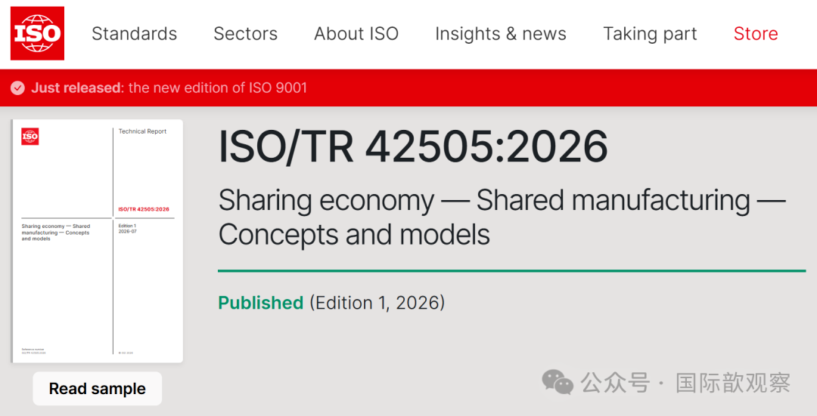Screen dimensions: 817x416
Task: Click red 'ISO/TR 42505:2026' text on cover
Action: (x=144, y=209)
